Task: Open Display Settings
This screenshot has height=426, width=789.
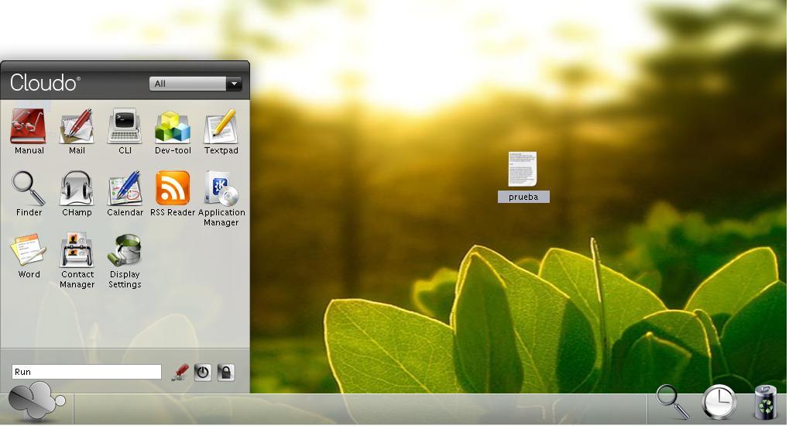Action: pos(125,252)
